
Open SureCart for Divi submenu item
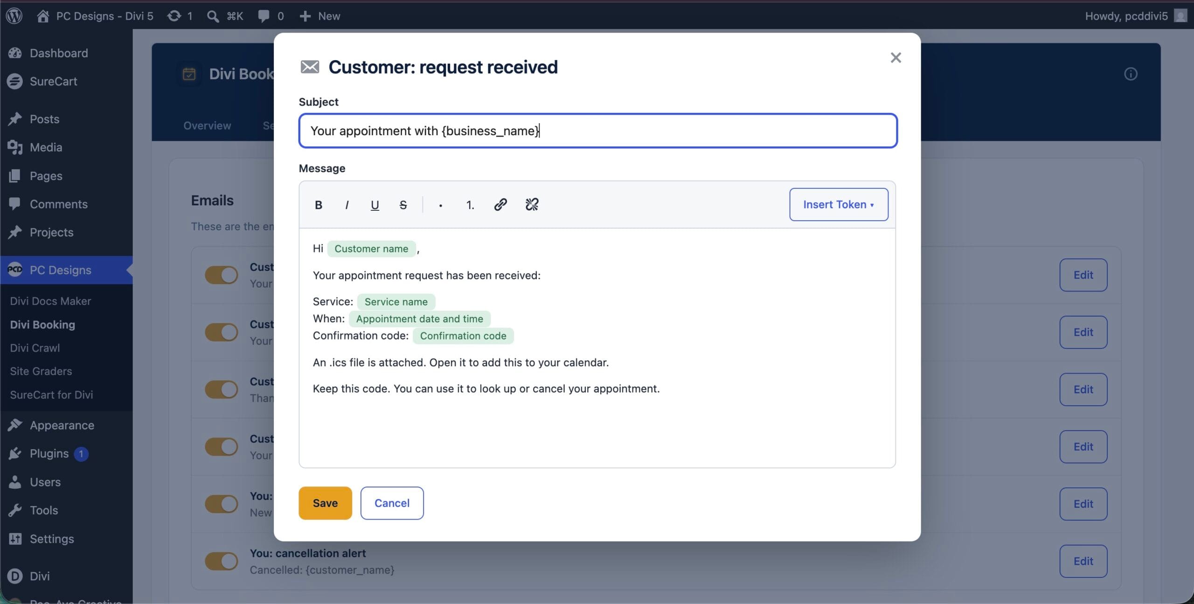pos(51,395)
